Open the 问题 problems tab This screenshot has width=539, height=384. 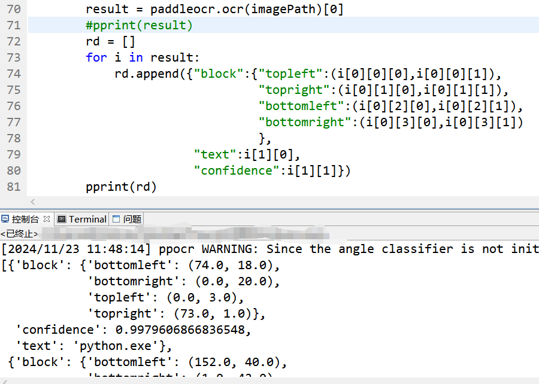pos(131,219)
